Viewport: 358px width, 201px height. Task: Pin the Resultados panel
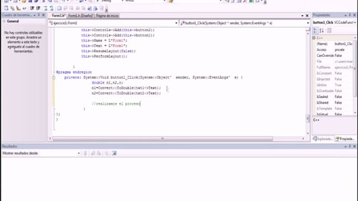coord(350,146)
